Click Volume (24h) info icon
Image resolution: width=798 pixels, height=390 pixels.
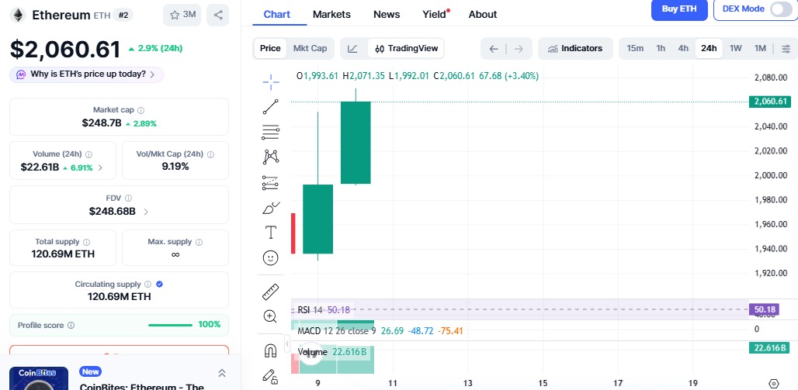pos(88,154)
